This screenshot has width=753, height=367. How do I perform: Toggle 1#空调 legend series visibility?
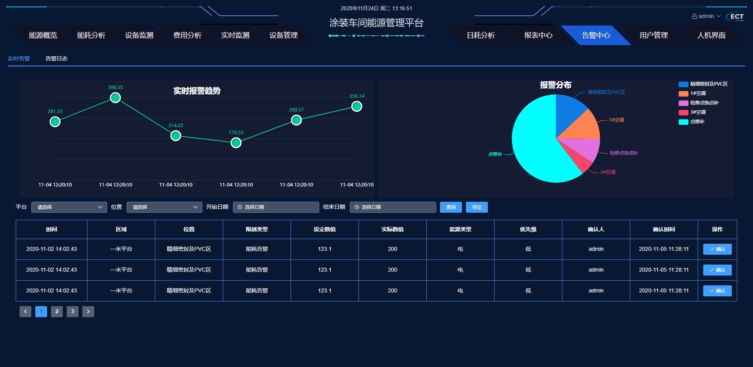[692, 93]
